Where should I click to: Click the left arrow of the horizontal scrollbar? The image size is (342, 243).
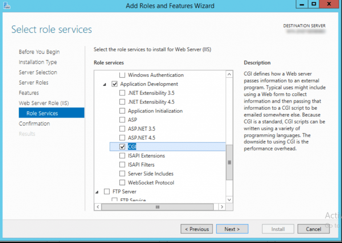98,207
